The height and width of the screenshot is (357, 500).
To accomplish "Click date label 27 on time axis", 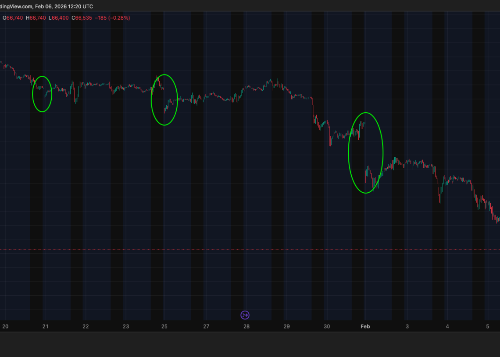I will 206,326.
